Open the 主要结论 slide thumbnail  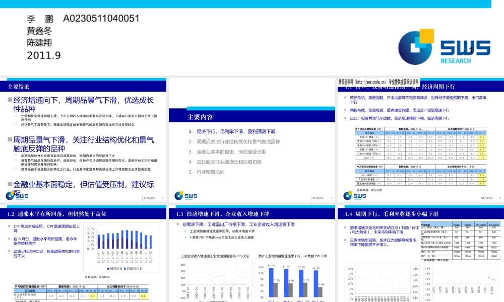pos(83,140)
